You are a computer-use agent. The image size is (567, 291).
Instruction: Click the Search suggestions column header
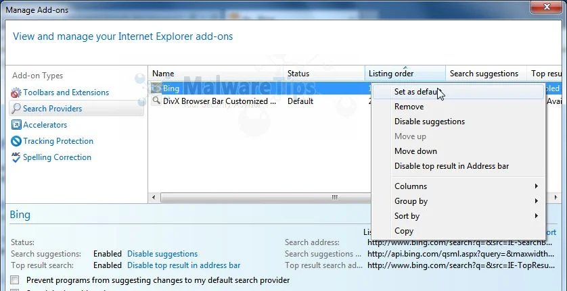coord(486,74)
